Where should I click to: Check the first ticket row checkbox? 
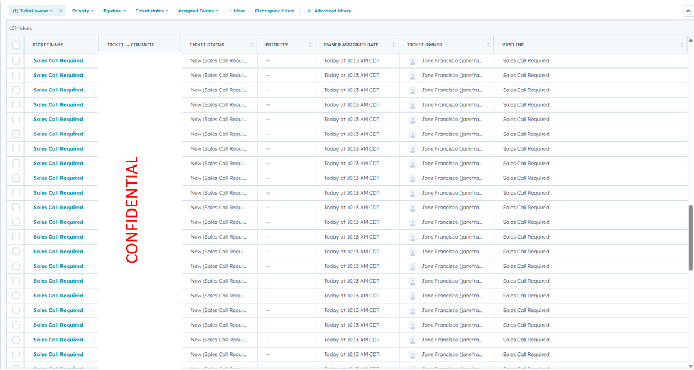[x=16, y=60]
